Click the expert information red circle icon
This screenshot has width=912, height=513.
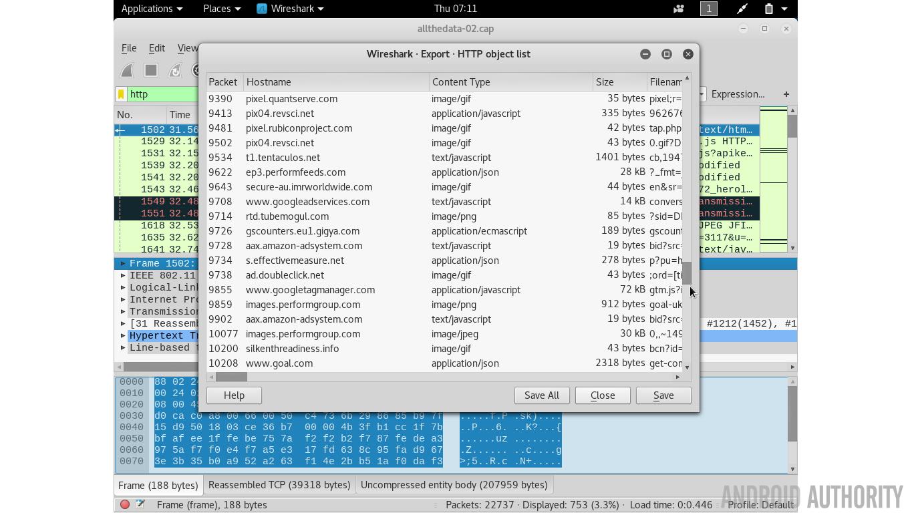125,504
